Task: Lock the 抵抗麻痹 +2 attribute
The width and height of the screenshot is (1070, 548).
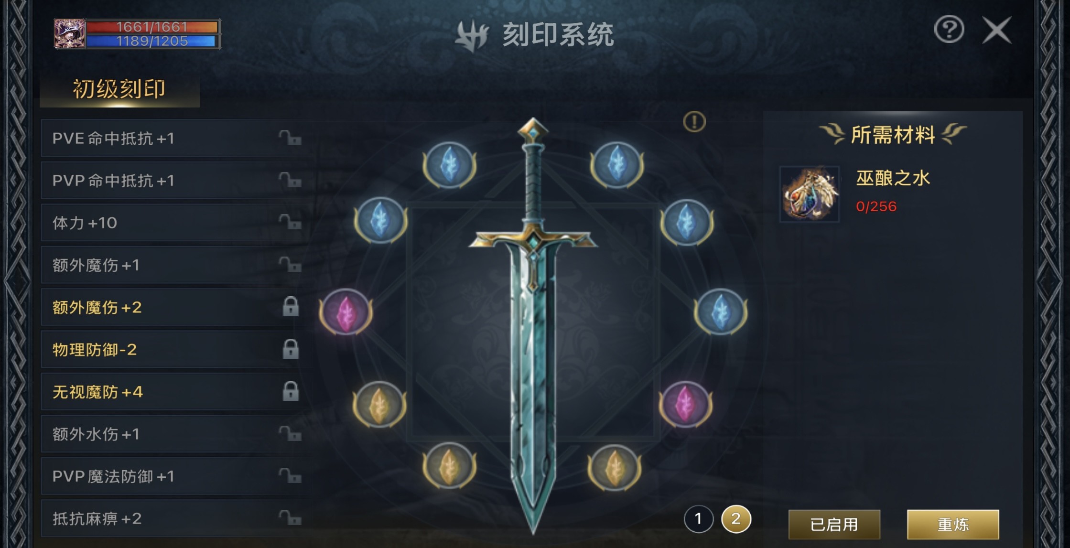Action: tap(290, 518)
